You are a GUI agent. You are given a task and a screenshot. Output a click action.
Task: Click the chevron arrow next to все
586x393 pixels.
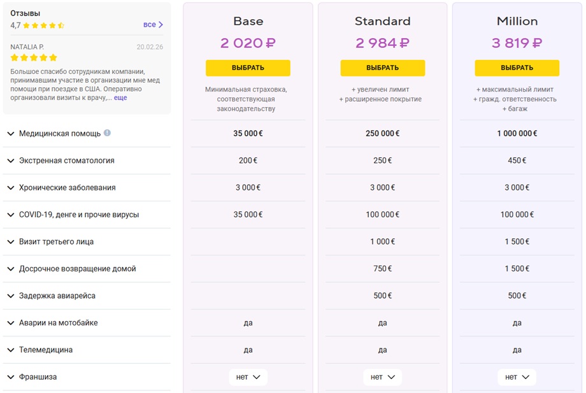tap(161, 25)
